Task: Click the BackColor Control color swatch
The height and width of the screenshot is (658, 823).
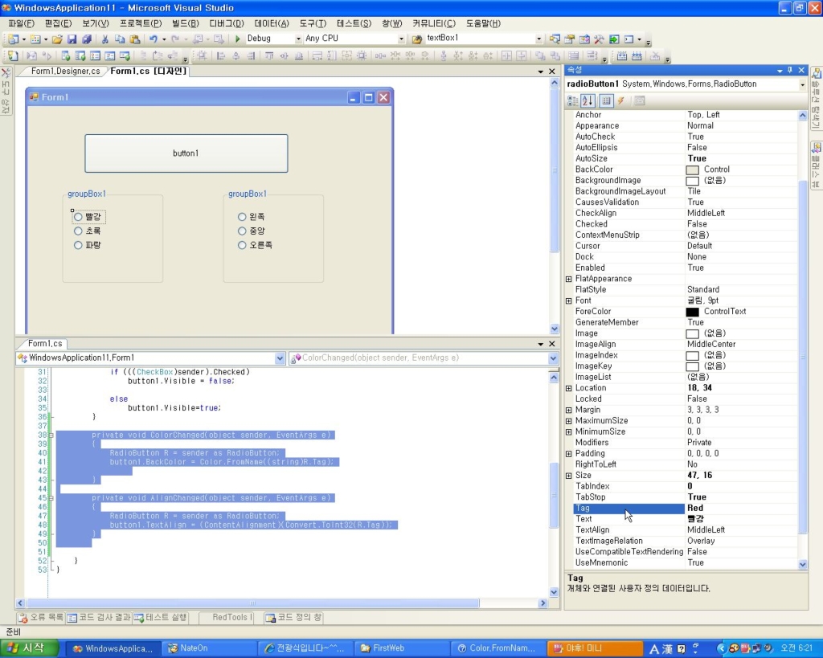Action: pyautogui.click(x=692, y=170)
